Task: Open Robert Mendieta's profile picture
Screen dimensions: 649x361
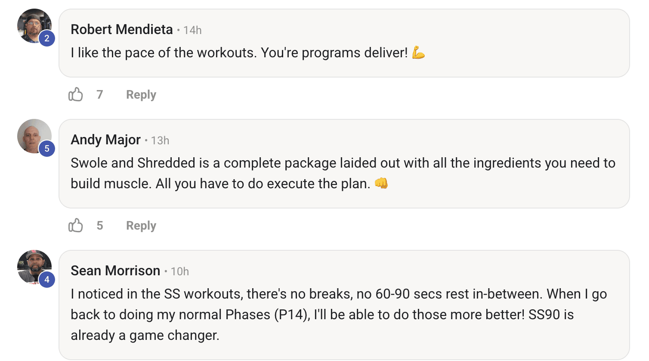Action: [31, 24]
